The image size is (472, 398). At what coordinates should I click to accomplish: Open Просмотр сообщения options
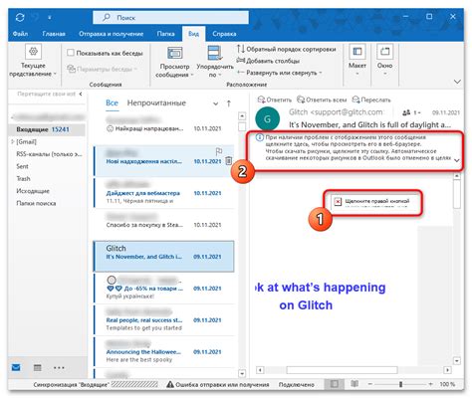pyautogui.click(x=174, y=62)
